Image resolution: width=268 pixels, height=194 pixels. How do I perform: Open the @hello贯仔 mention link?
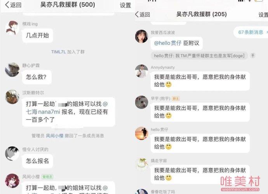tap(168, 43)
